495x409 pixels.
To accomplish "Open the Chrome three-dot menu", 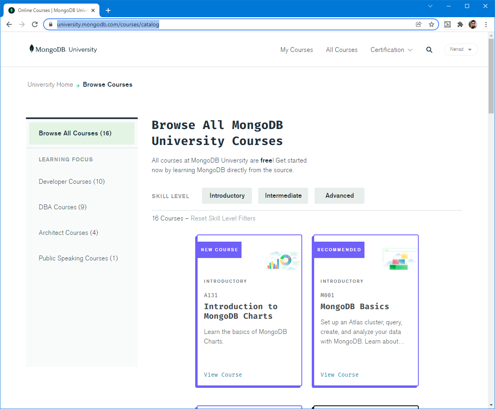I will coord(486,24).
